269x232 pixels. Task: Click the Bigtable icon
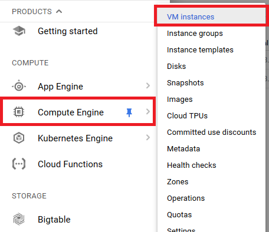coord(19,219)
